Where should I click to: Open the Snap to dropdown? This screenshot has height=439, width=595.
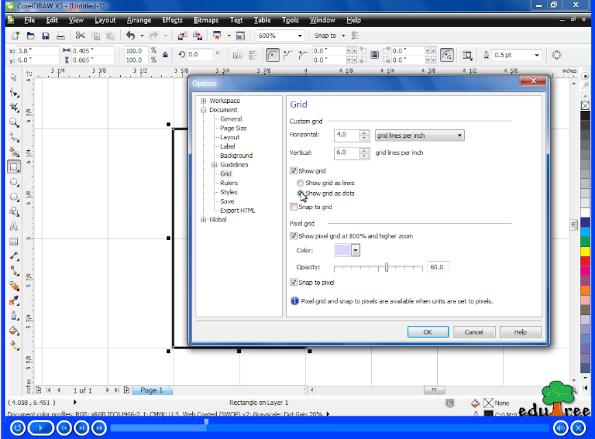click(x=343, y=36)
